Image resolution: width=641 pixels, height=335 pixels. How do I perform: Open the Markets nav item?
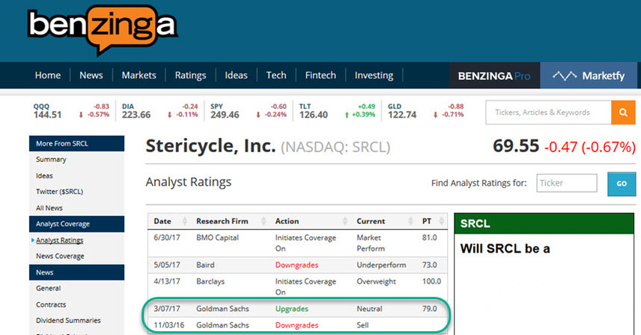point(139,75)
